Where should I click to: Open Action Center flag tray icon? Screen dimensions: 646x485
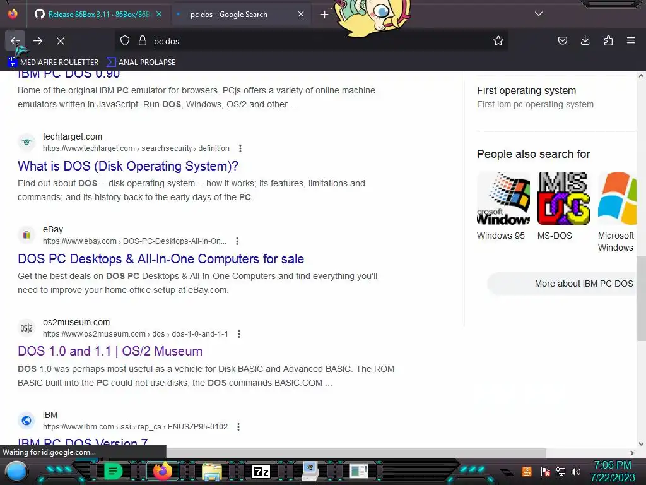click(546, 471)
